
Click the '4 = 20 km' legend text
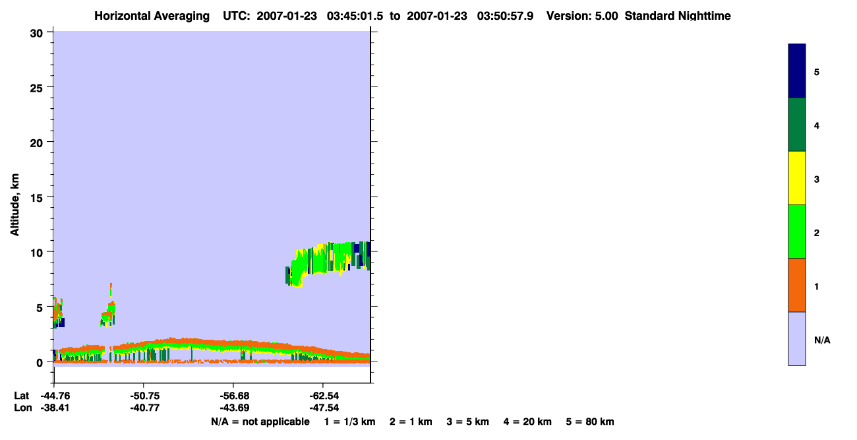528,422
